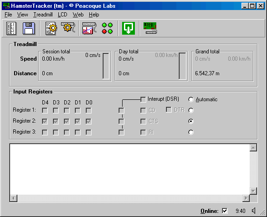The height and width of the screenshot is (217, 267).
Task: Select the Register 2 radio button
Action: tap(191, 121)
